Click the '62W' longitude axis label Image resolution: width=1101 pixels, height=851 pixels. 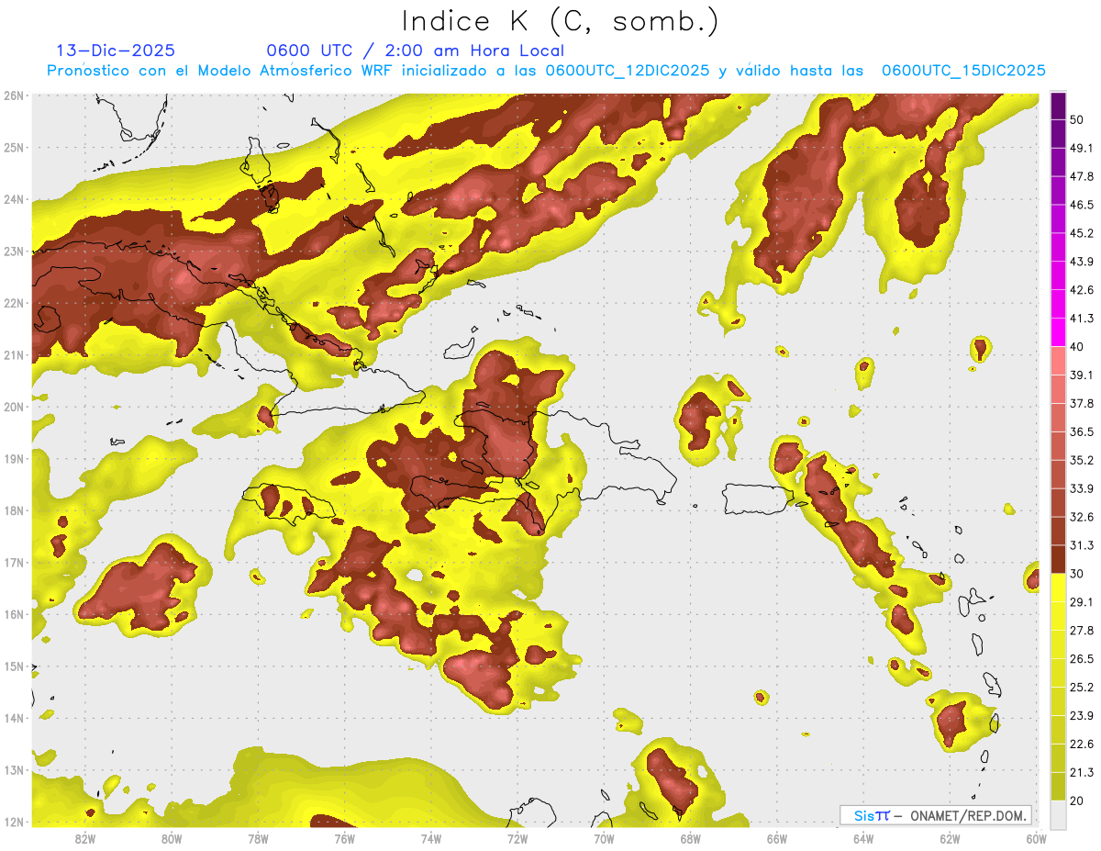point(949,838)
